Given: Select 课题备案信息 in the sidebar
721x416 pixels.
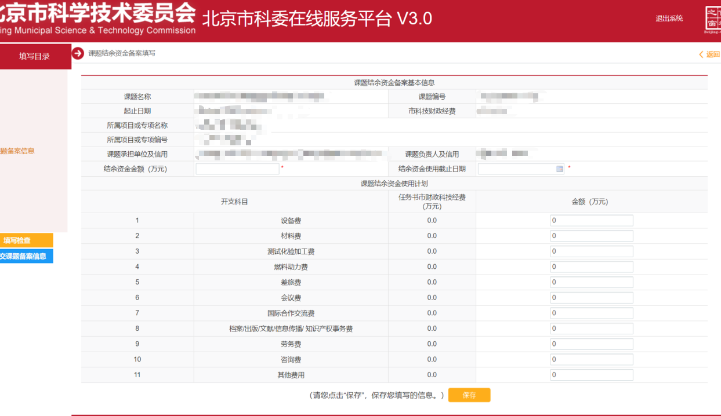Looking at the screenshot, I should click(x=17, y=151).
